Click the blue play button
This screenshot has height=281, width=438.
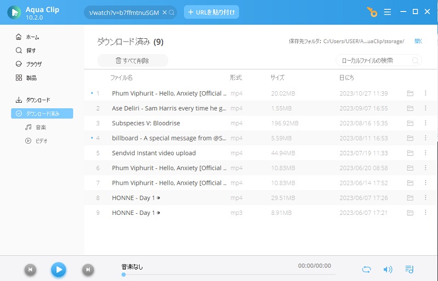point(59,270)
